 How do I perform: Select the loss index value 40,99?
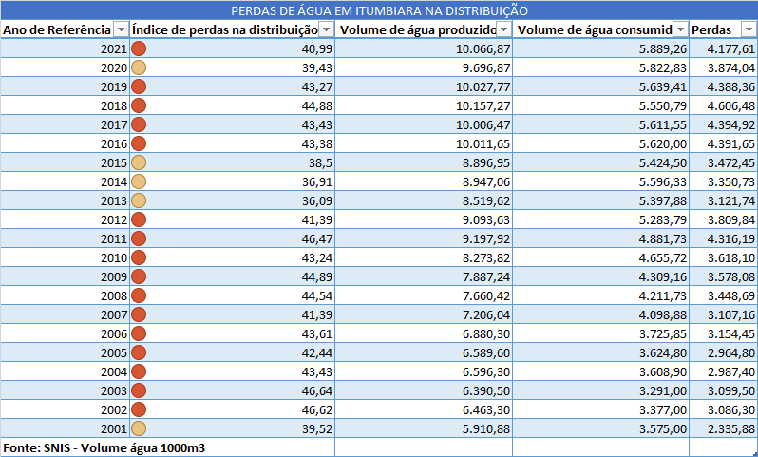point(317,48)
